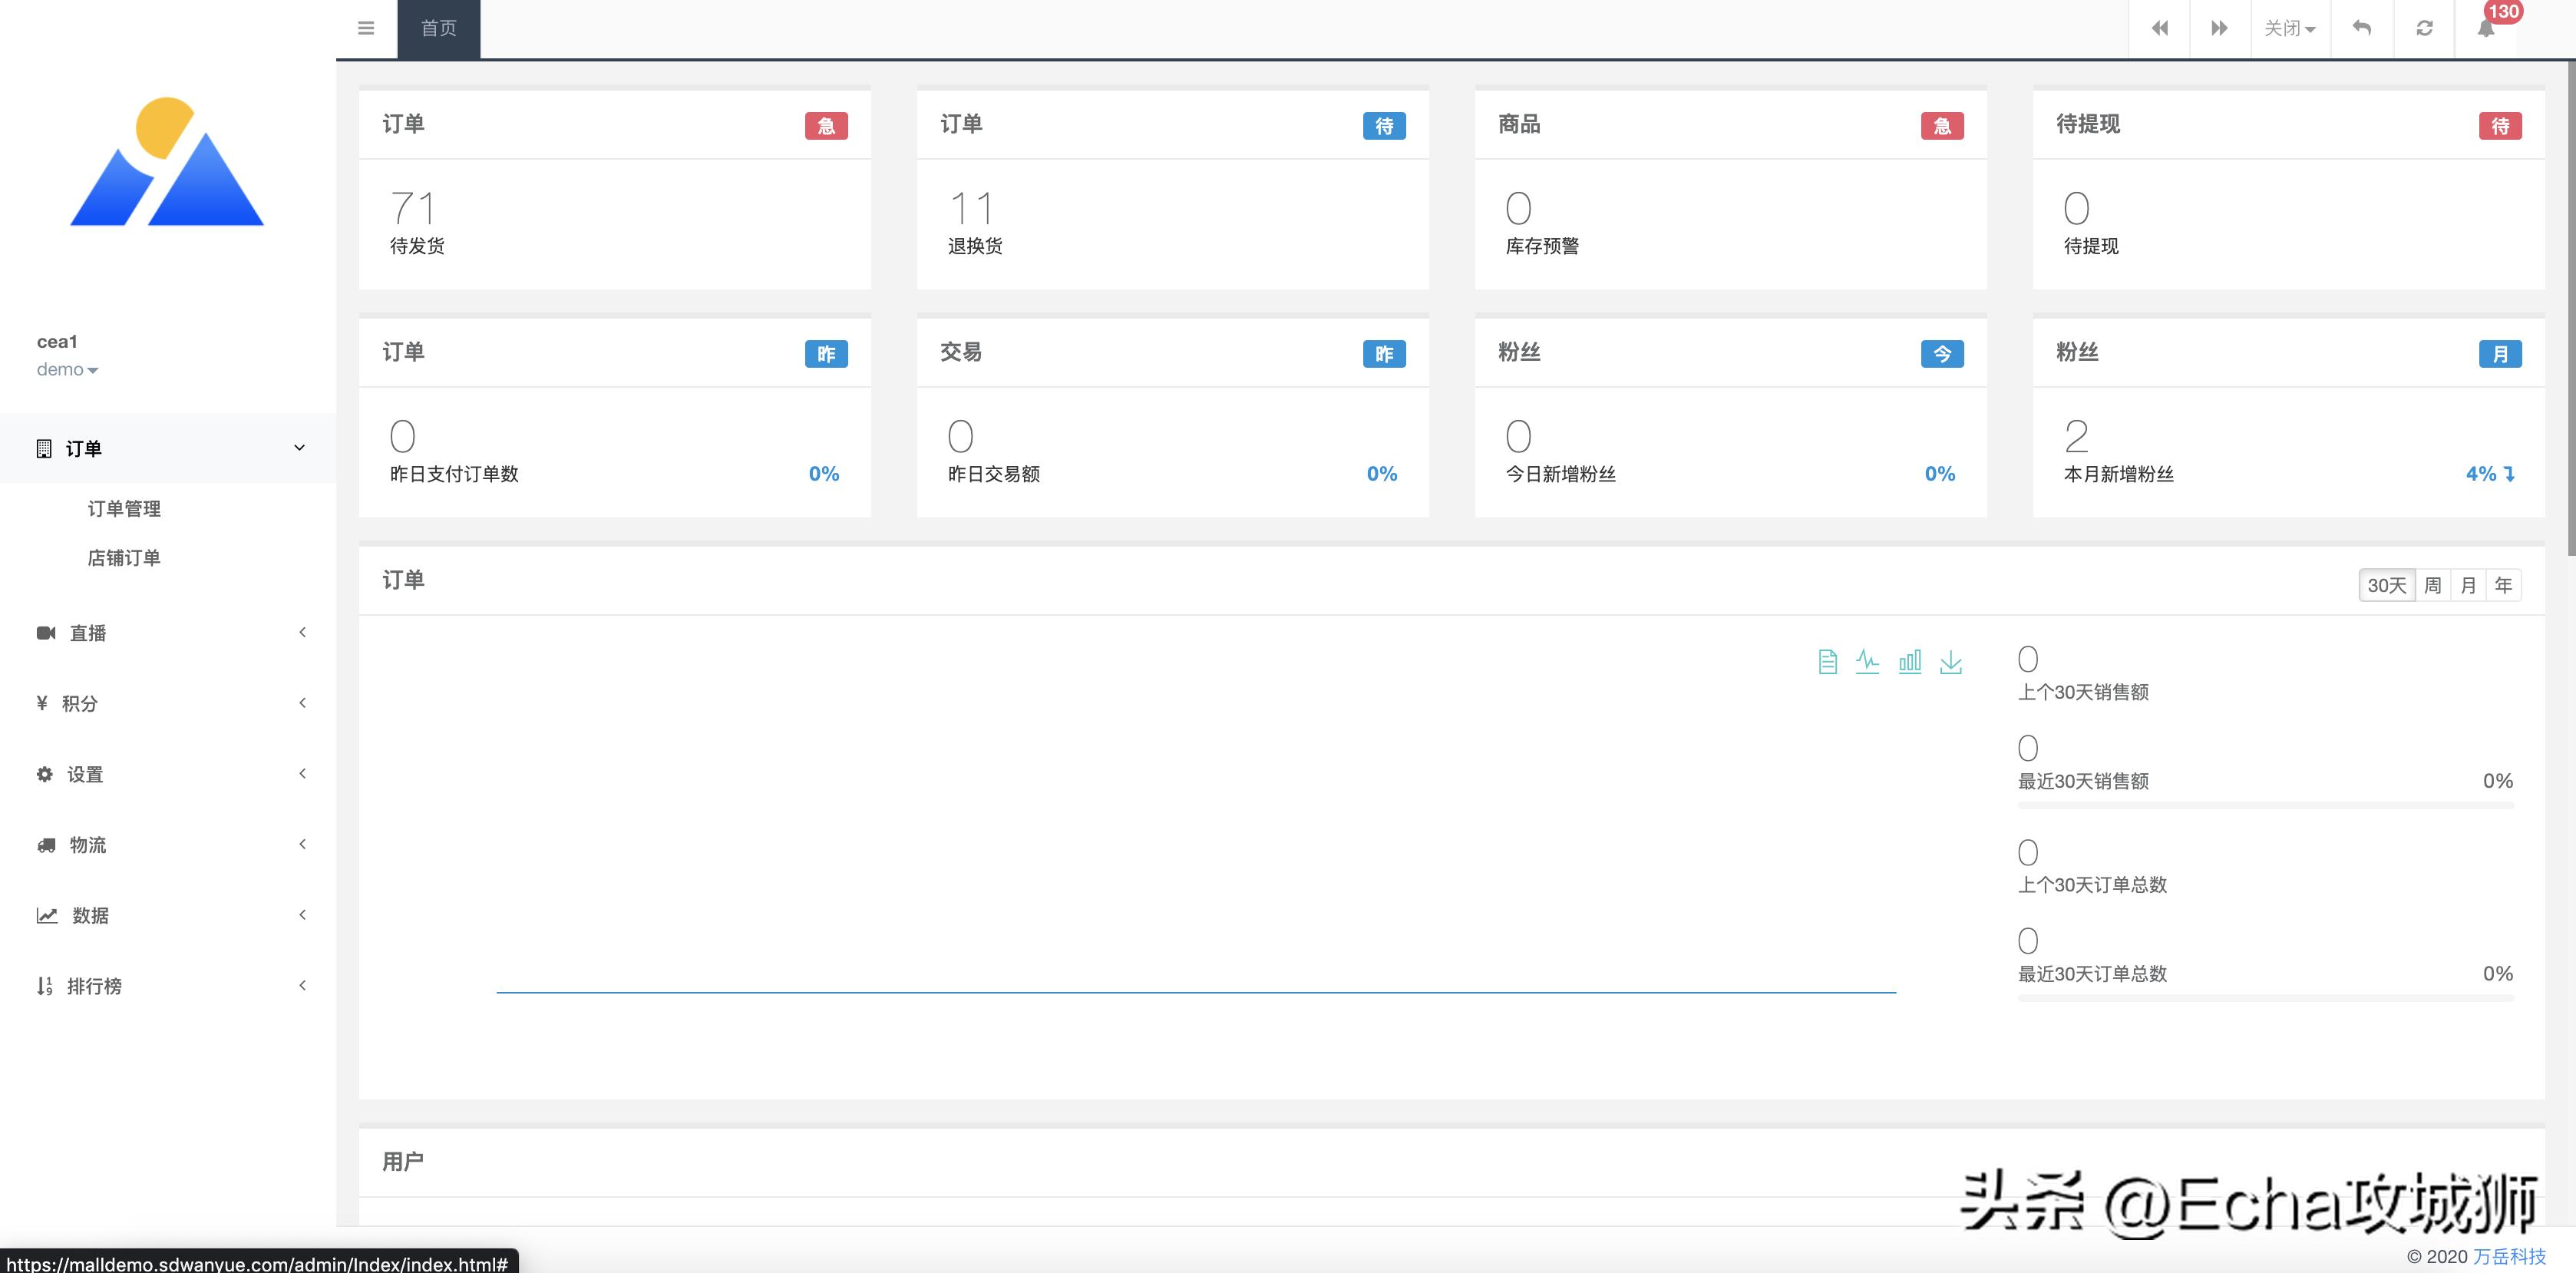
Task: Select the 年 time range
Action: click(2503, 585)
